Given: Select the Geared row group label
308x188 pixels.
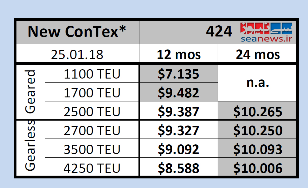Looking at the screenshot, I should tap(30, 92).
